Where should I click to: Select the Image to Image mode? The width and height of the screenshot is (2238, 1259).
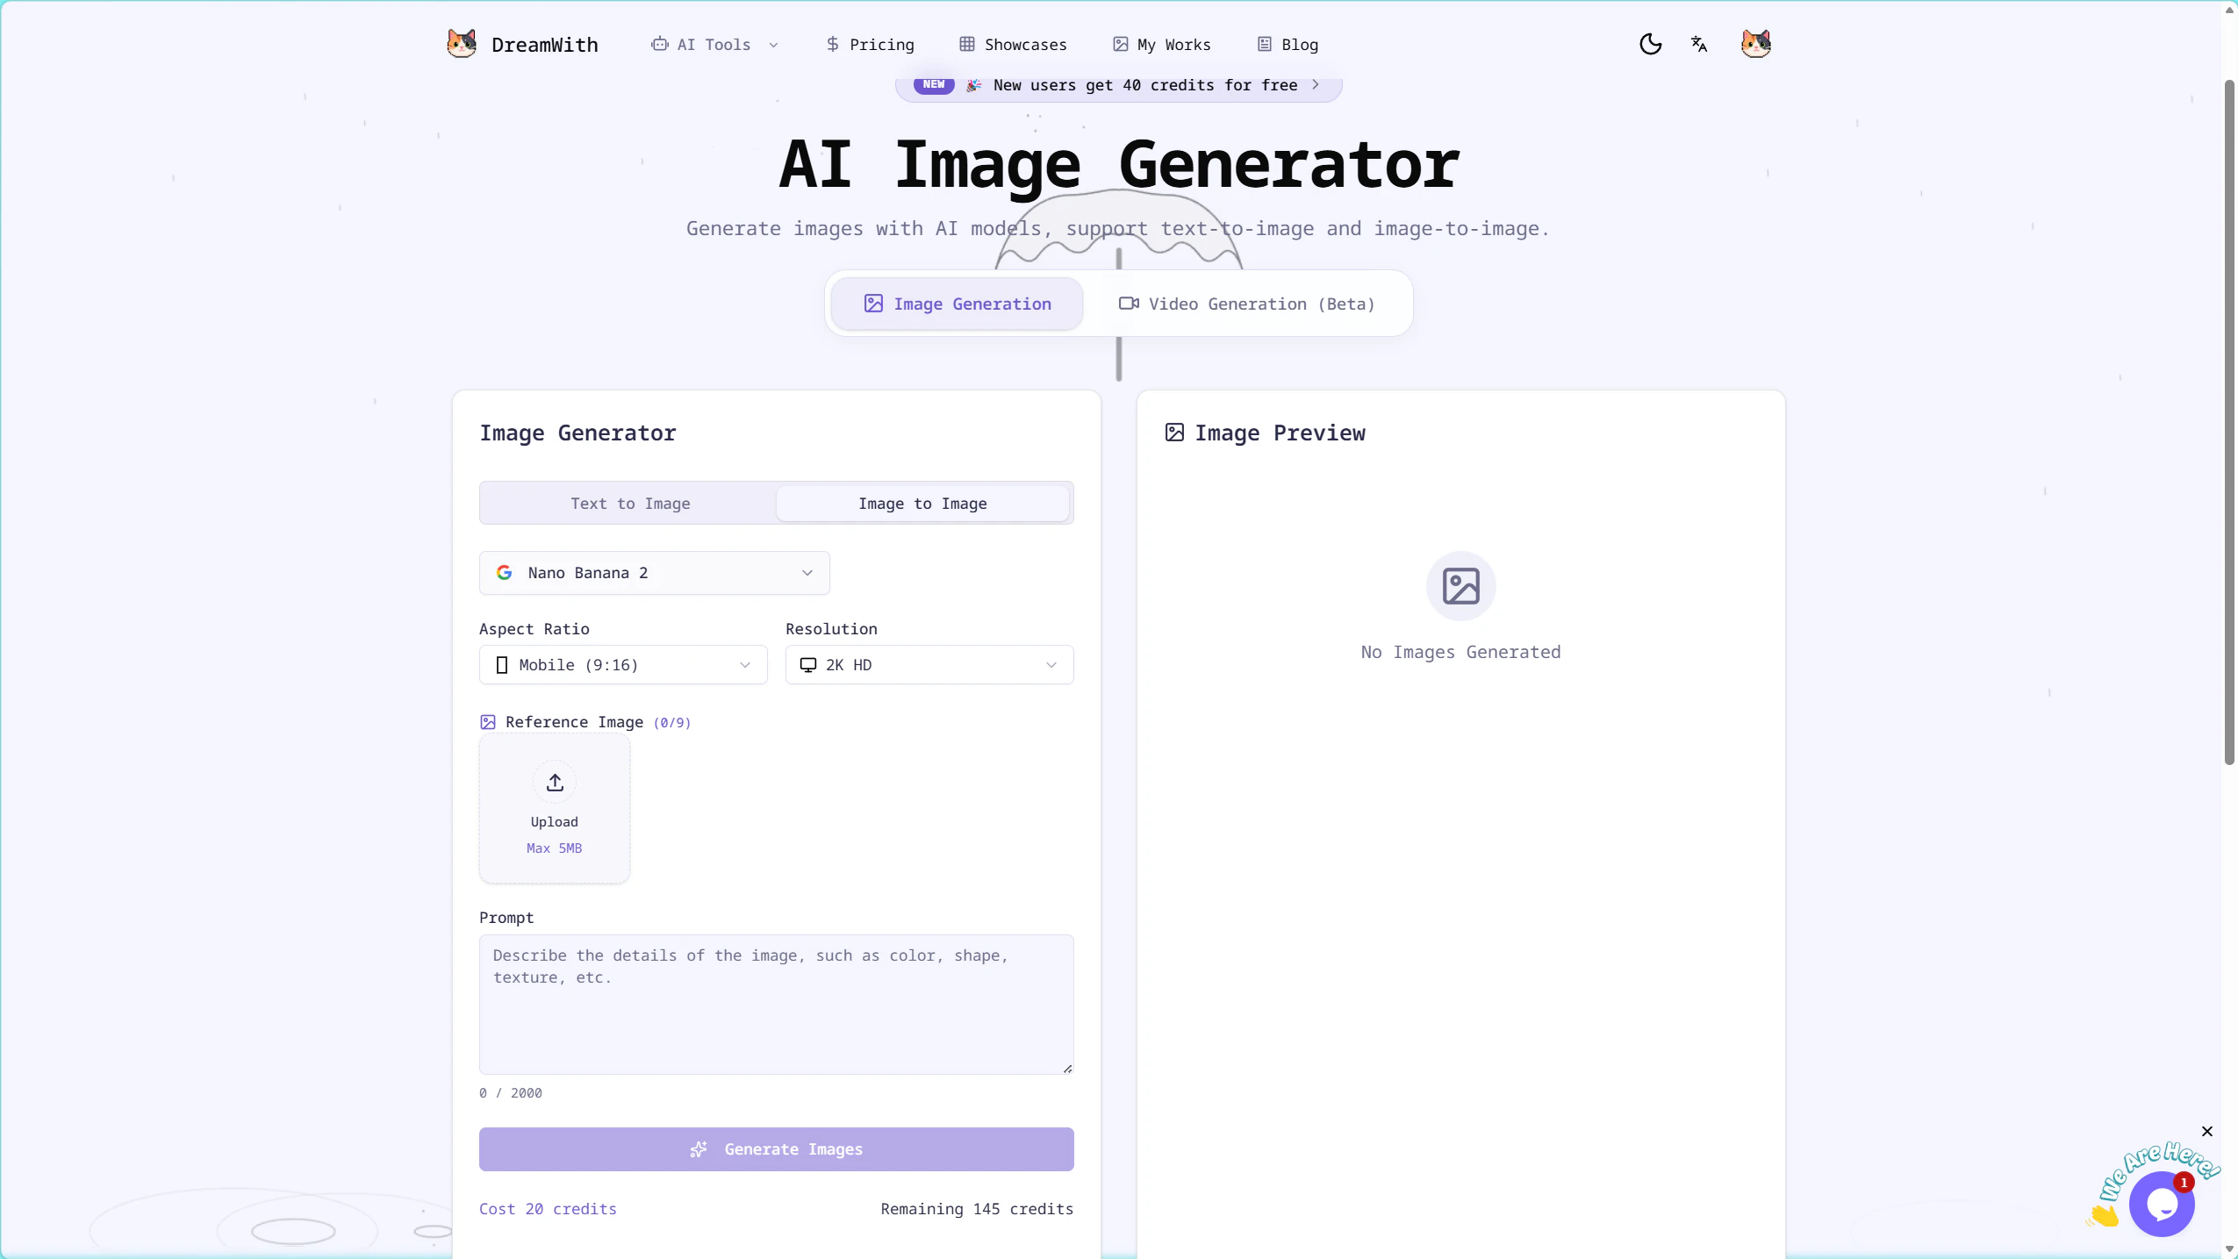point(922,504)
